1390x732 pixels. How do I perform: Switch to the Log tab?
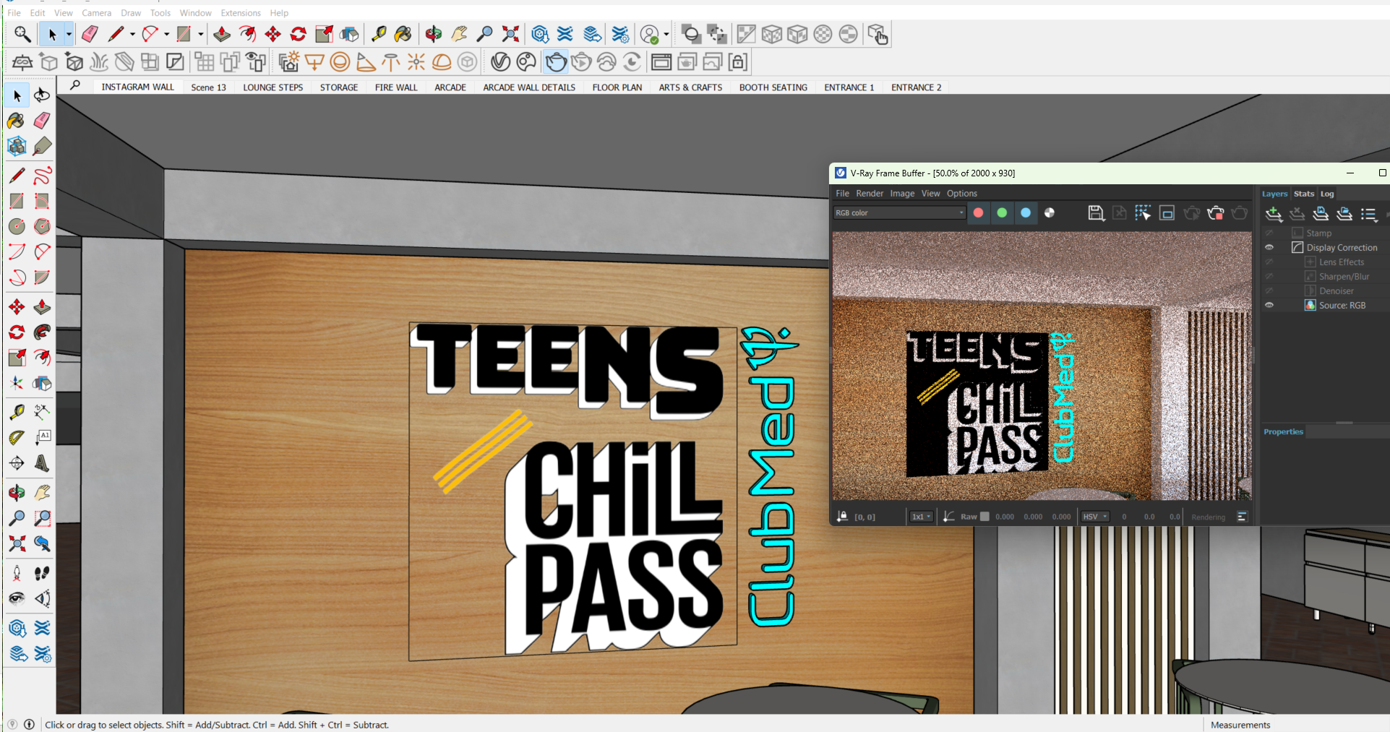pos(1327,194)
